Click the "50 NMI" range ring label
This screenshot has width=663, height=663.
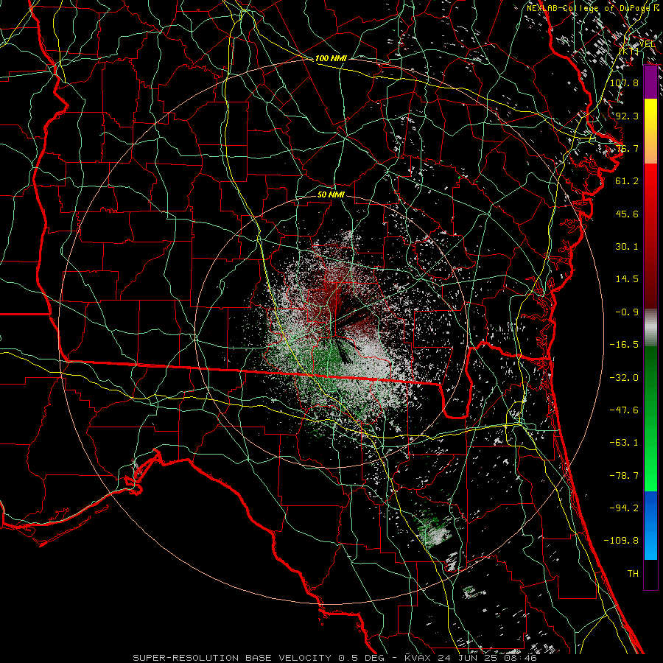pyautogui.click(x=331, y=194)
